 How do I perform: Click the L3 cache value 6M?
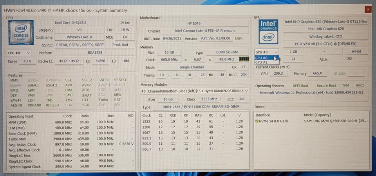pos(127,61)
